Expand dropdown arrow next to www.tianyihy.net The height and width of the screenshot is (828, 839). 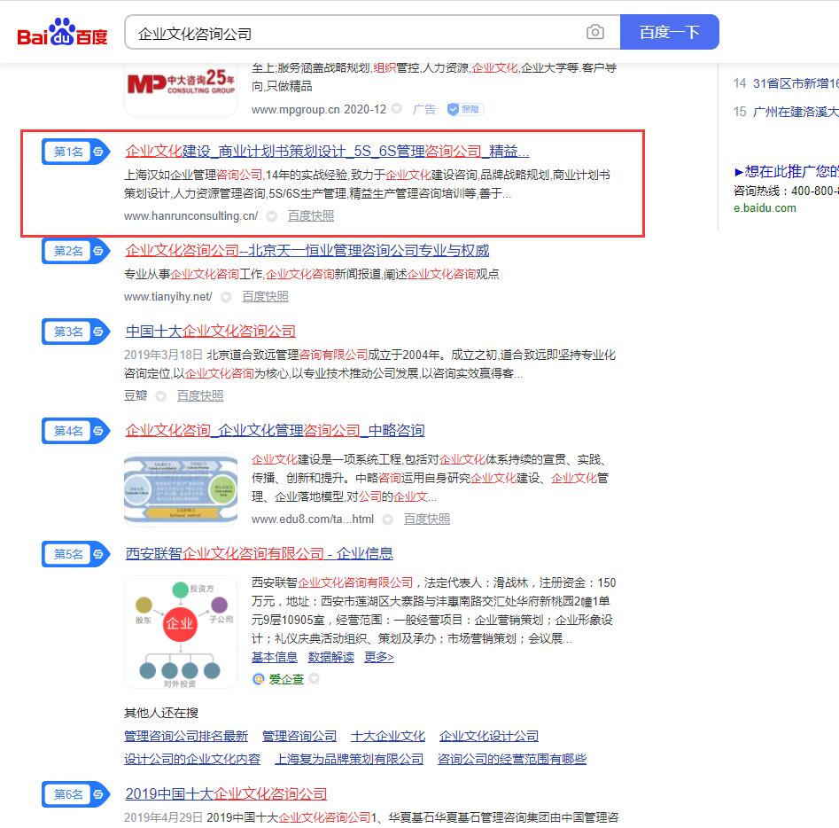coord(227,297)
